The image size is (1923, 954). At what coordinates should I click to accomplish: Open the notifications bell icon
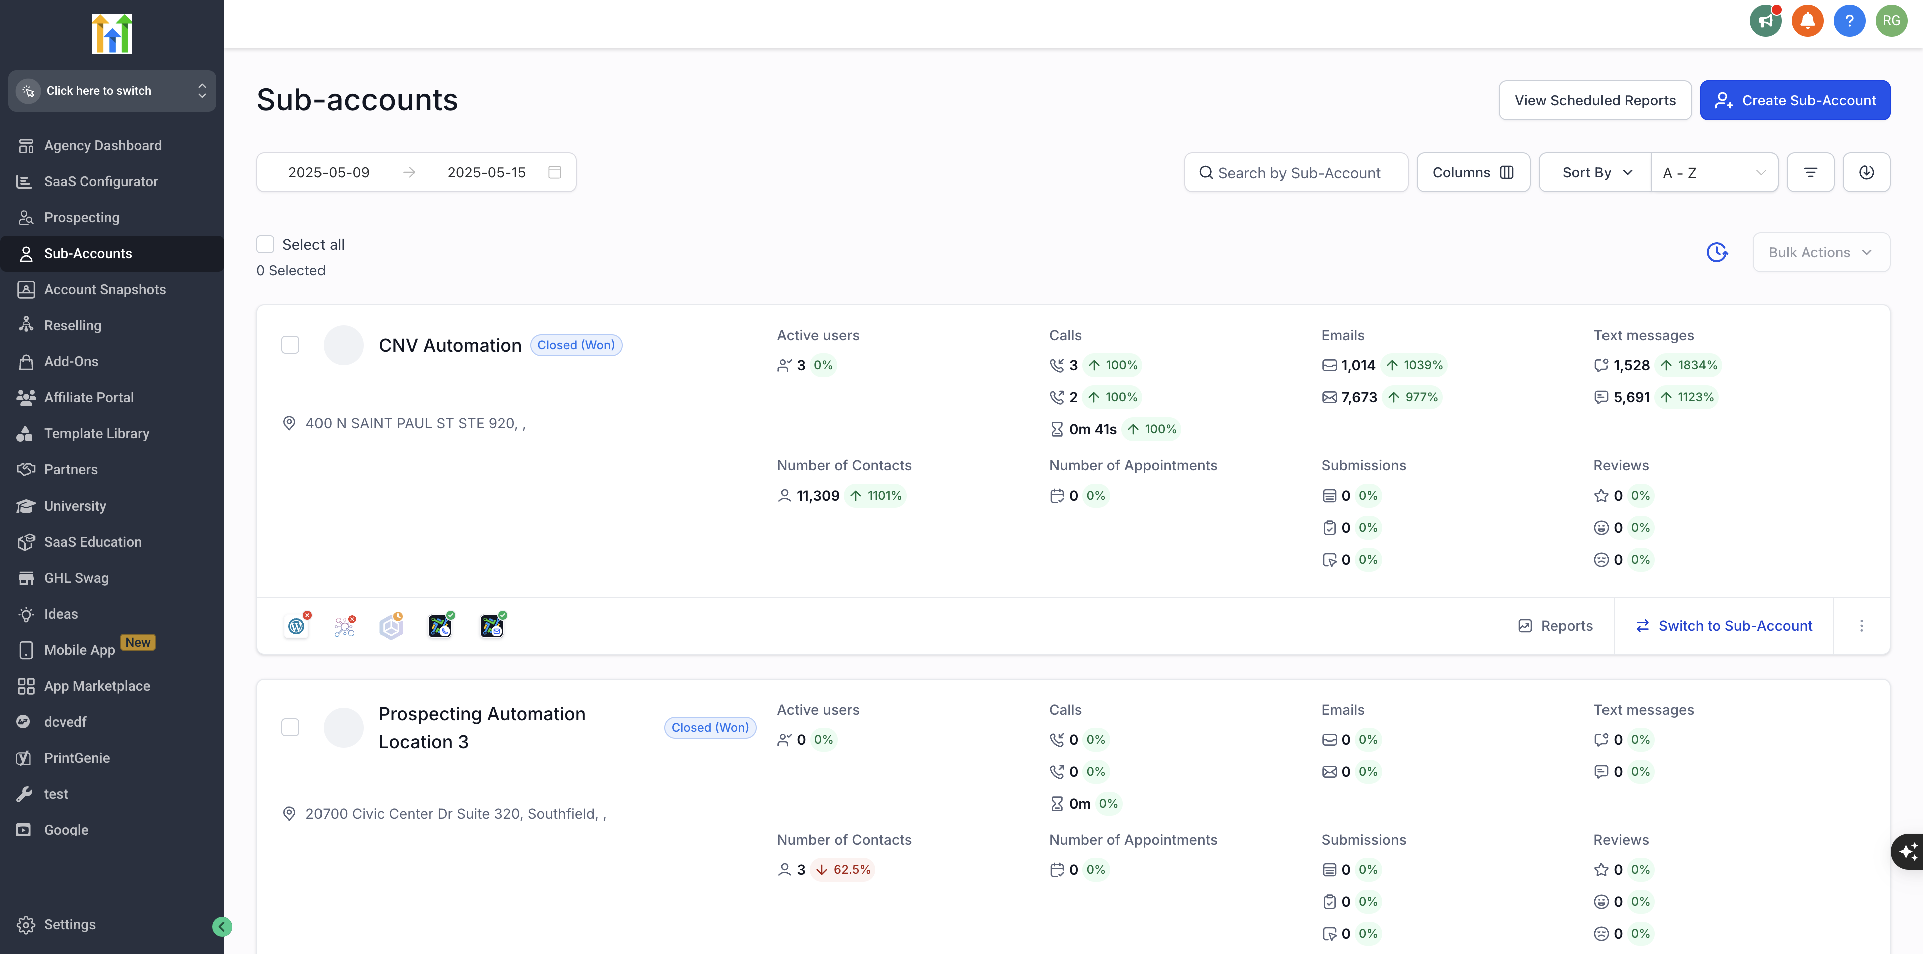[1807, 20]
